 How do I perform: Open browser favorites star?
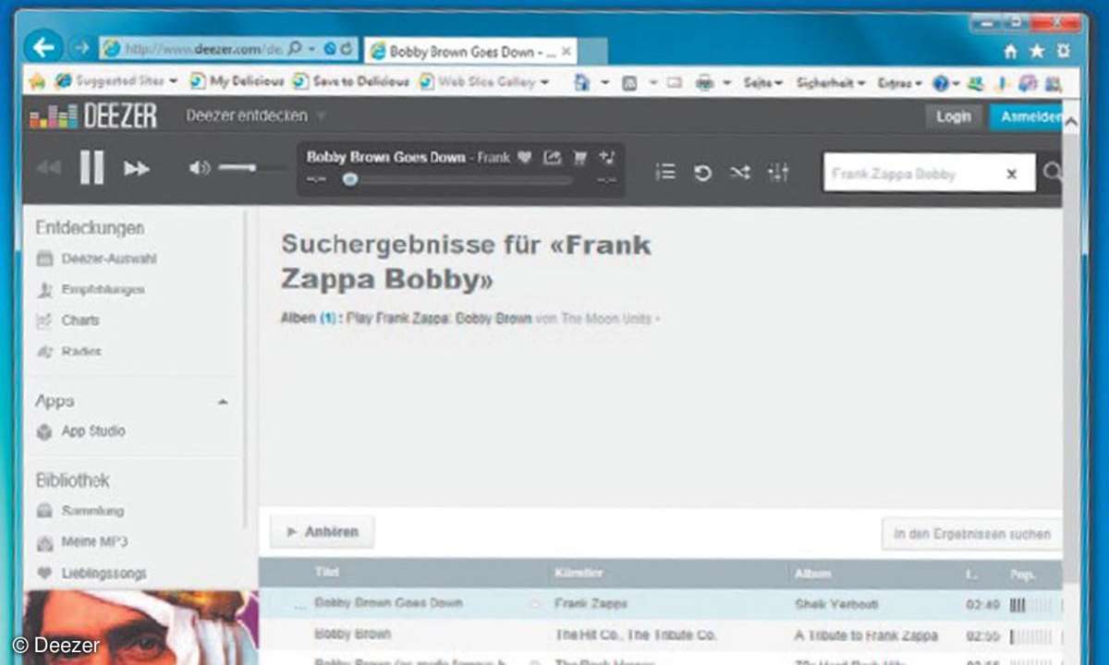pos(1038,52)
